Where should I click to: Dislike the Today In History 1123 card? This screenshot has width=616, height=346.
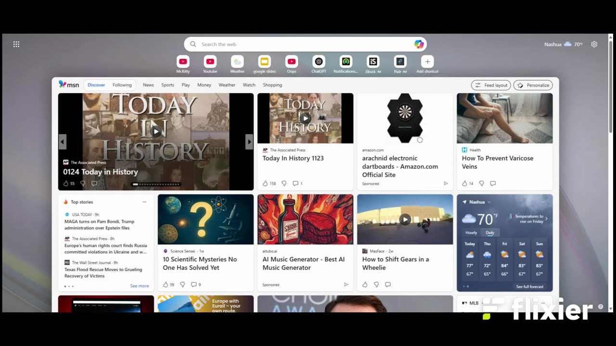[284, 184]
